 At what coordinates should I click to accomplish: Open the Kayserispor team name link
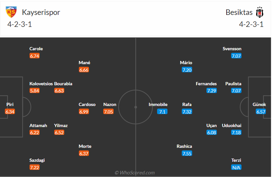(x=41, y=12)
